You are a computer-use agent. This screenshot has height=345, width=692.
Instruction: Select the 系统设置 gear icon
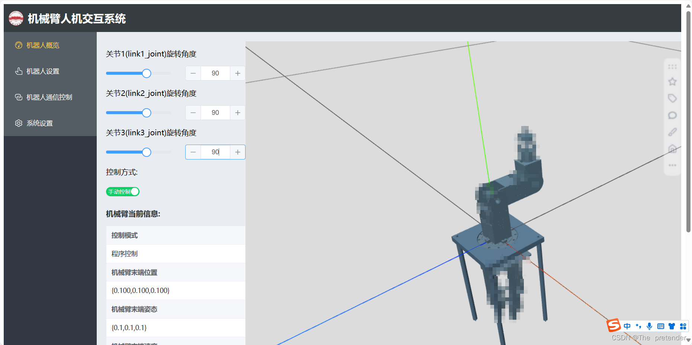(19, 123)
